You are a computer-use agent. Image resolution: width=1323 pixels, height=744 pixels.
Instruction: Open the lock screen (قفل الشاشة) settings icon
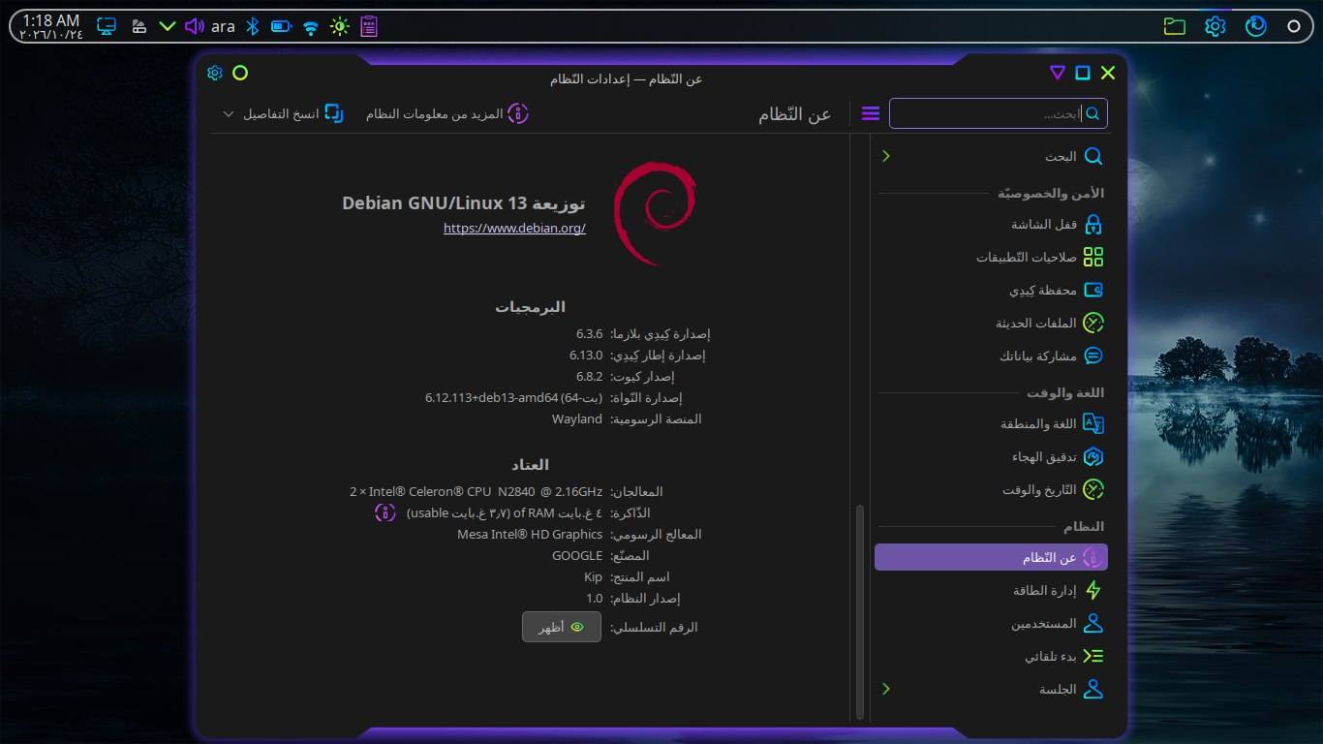[x=1092, y=225]
